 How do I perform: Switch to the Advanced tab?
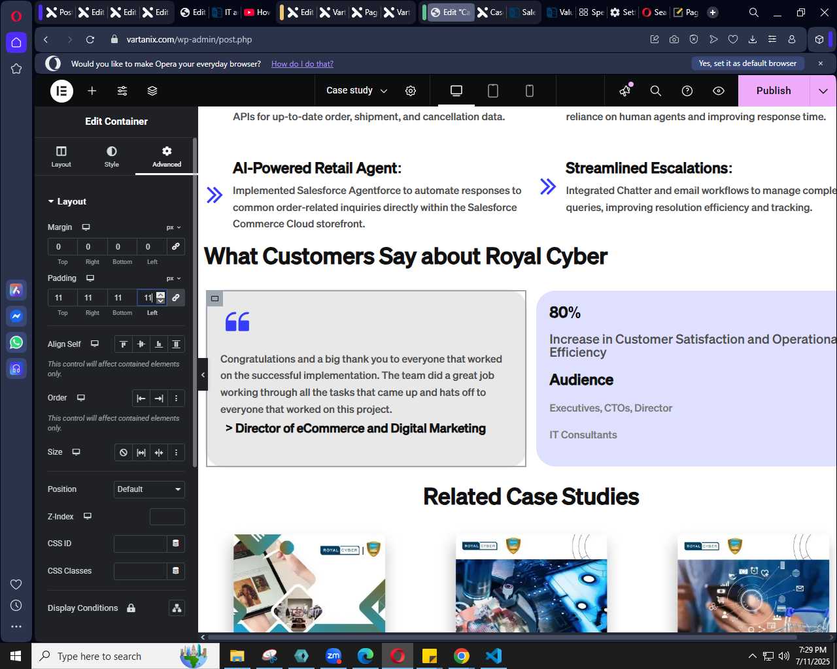[167, 157]
